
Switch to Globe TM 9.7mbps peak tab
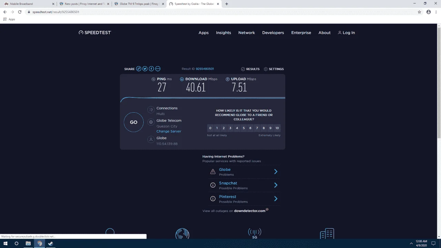pos(139,4)
